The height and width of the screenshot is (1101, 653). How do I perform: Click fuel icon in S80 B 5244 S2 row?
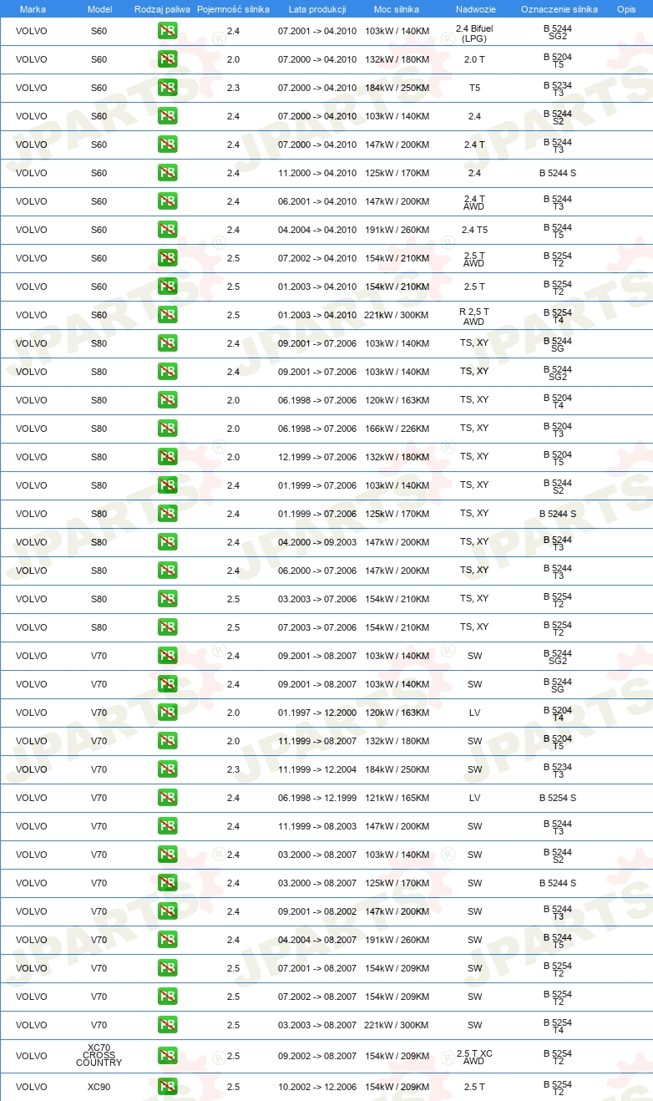pos(167,486)
